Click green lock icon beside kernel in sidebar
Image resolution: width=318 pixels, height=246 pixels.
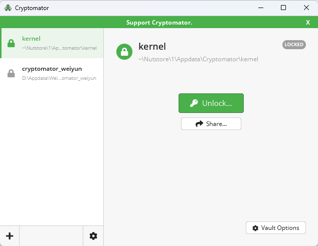click(x=11, y=43)
